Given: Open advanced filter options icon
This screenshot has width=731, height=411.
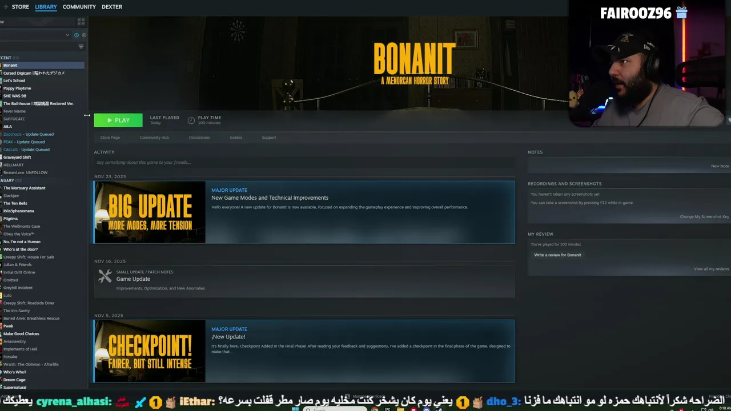Looking at the screenshot, I should 81,47.
